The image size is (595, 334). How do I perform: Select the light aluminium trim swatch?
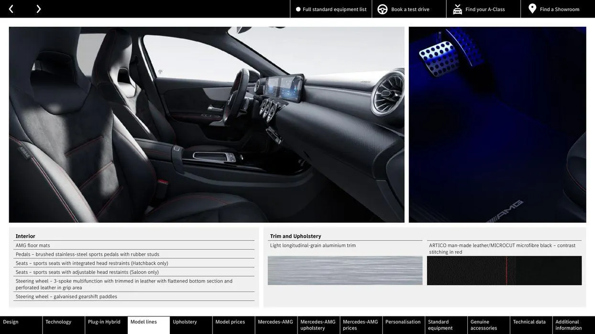[345, 271]
